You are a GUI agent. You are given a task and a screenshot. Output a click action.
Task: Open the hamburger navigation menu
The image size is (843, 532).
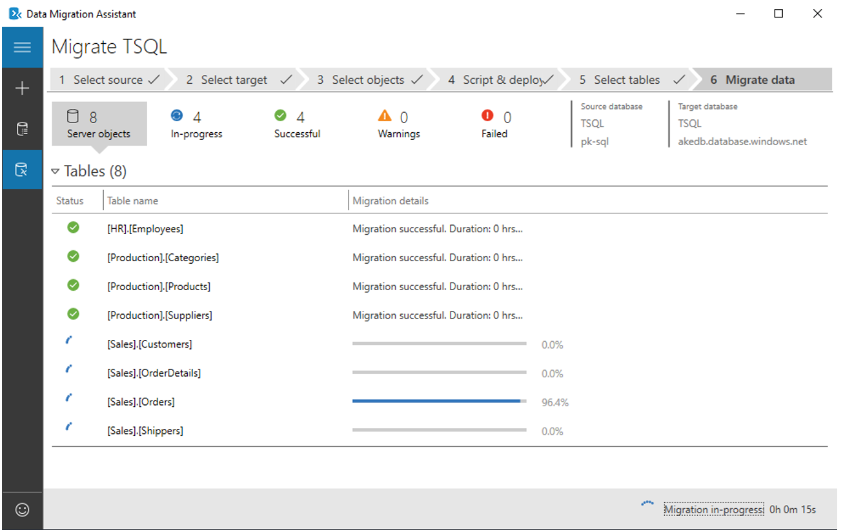point(23,47)
